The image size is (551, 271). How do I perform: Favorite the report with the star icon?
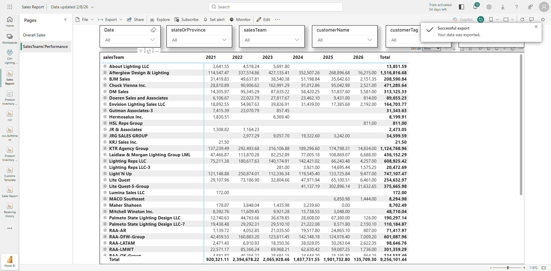[543, 20]
